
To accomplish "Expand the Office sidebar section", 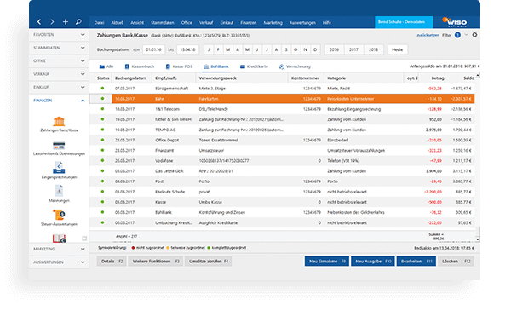I will pos(59,61).
